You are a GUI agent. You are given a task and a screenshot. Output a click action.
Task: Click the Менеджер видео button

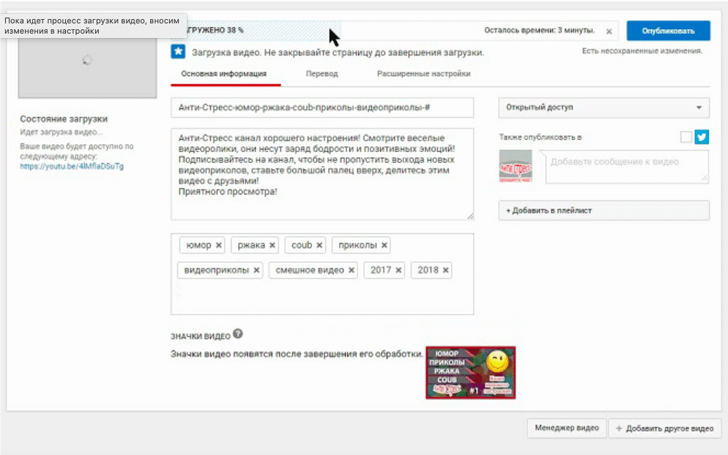[566, 428]
